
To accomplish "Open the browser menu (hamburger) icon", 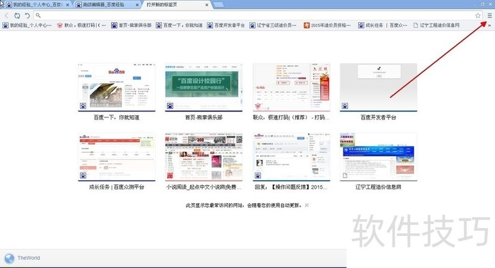I will click(489, 15).
